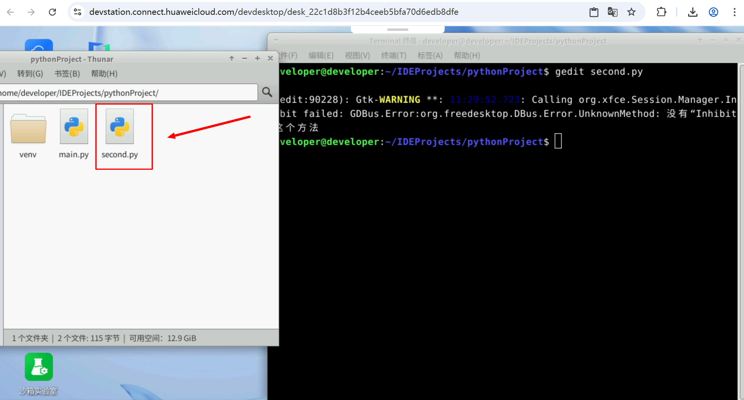
Task: Open the 编辑(E) menu in Terminal
Action: 321,55
